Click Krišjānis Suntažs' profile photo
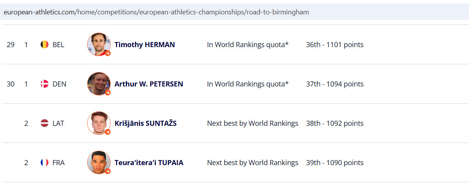Image resolution: width=469 pixels, height=185 pixels. click(98, 123)
